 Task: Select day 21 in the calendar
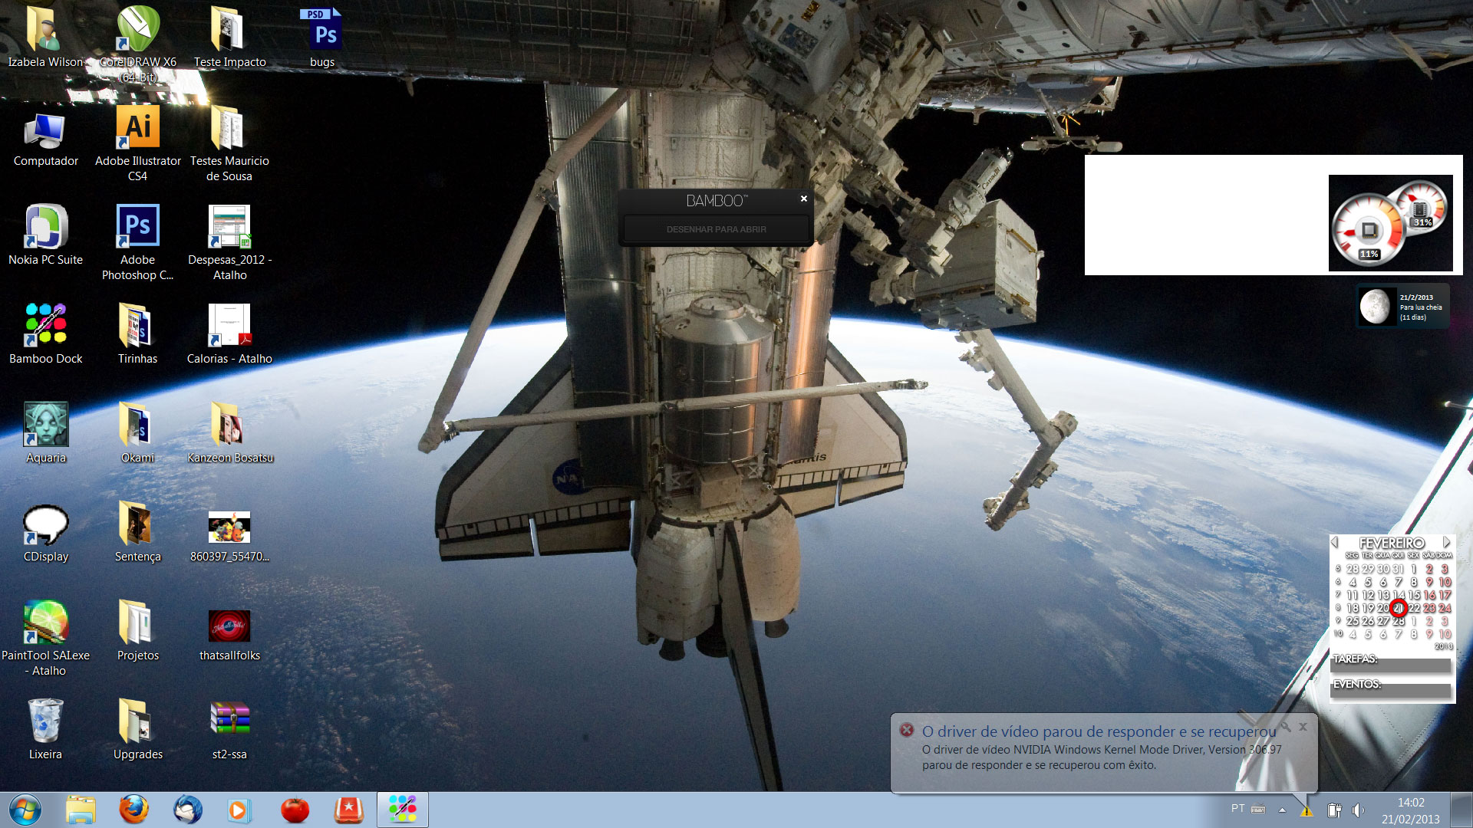tap(1399, 608)
